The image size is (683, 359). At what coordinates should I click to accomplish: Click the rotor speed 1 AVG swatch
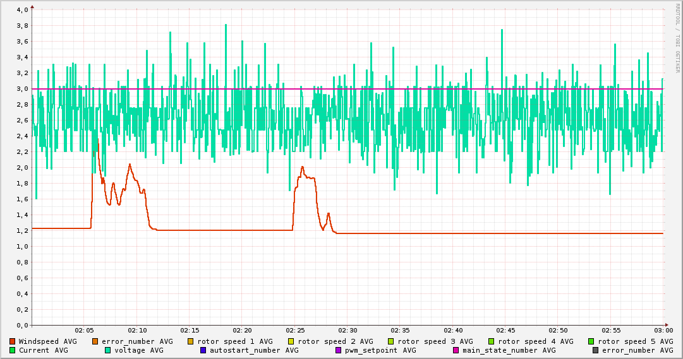(x=190, y=341)
